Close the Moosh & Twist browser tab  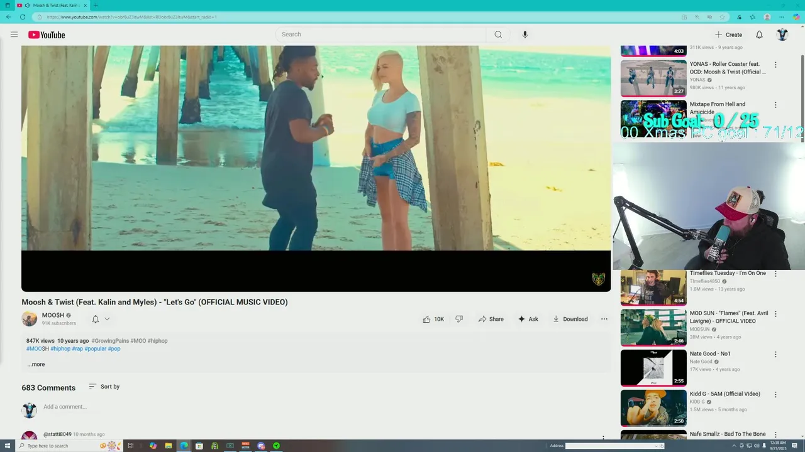pyautogui.click(x=86, y=5)
